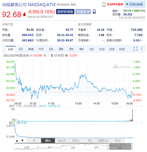Click the down arrow beside the 成交 volume panel
Screen dimensions: 147x152
click(142, 106)
